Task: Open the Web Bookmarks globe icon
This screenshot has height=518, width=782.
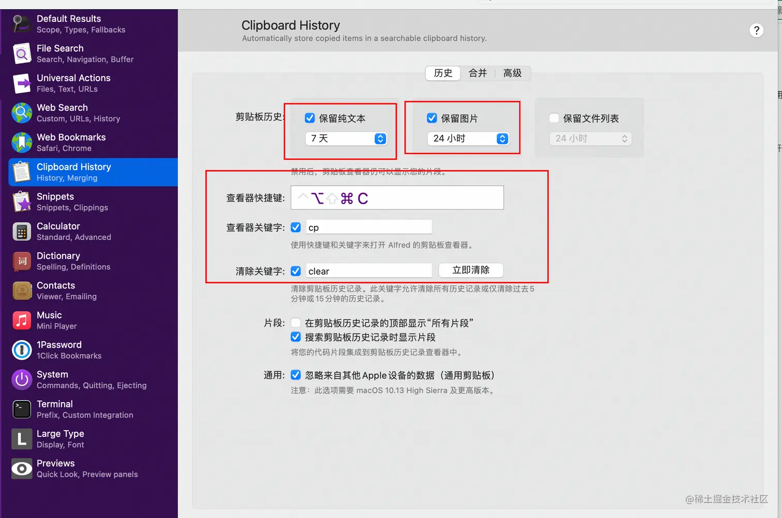Action: click(x=22, y=143)
